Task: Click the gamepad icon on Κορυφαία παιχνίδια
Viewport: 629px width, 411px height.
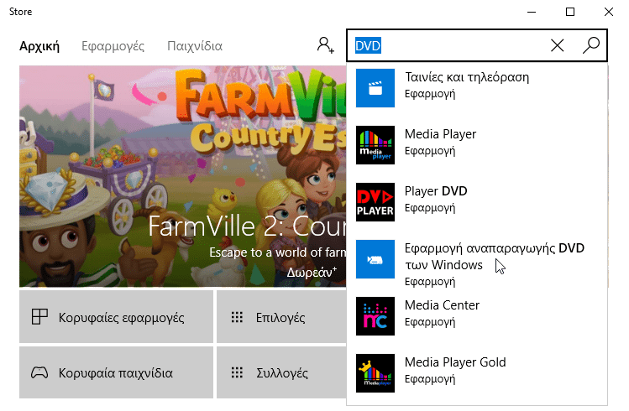Action: coord(39,372)
